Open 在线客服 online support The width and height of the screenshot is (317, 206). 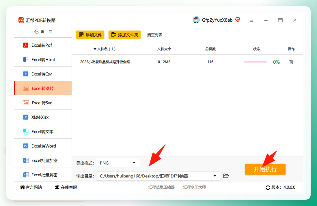66,187
